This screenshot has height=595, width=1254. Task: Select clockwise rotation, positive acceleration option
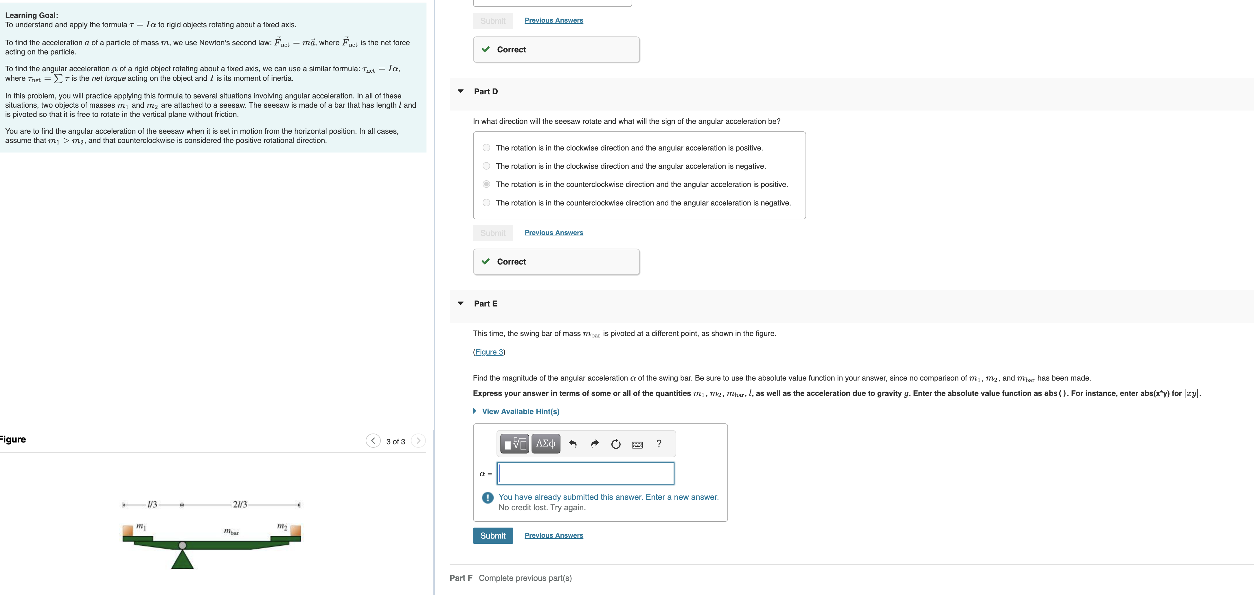click(486, 148)
